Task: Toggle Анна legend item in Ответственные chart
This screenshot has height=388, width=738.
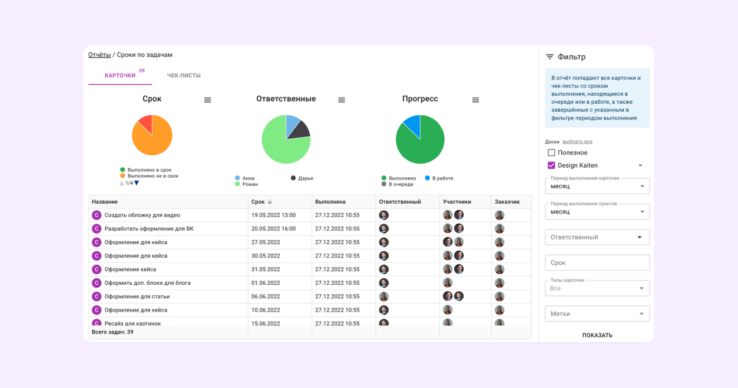Action: tap(245, 178)
